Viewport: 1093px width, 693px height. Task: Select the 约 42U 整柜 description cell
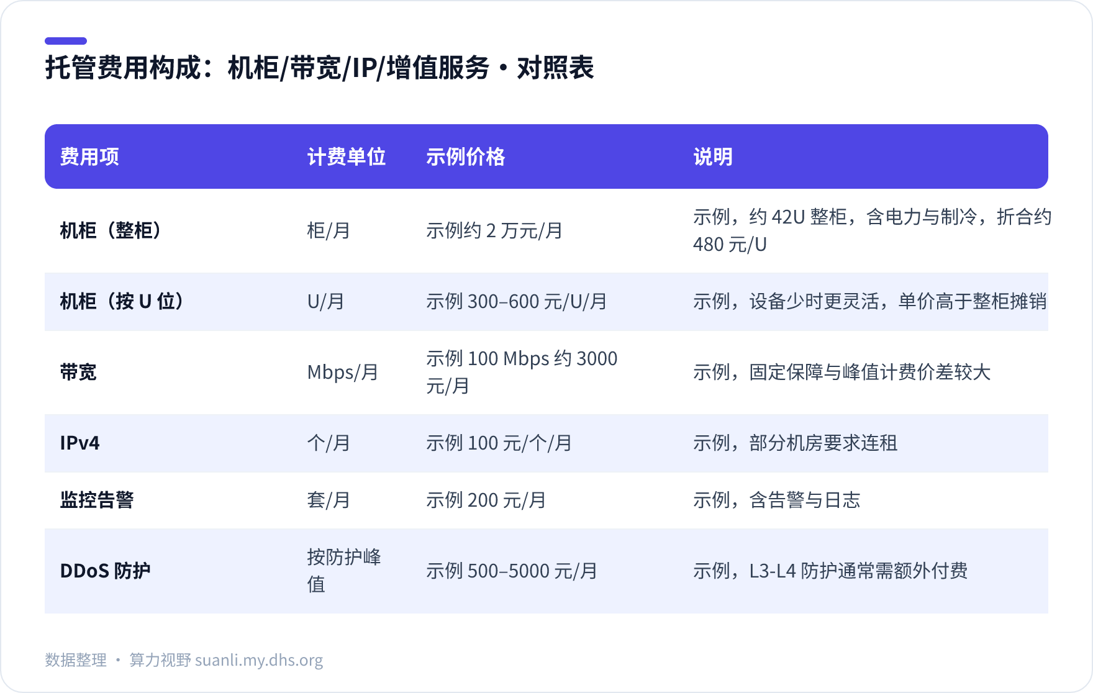point(872,230)
